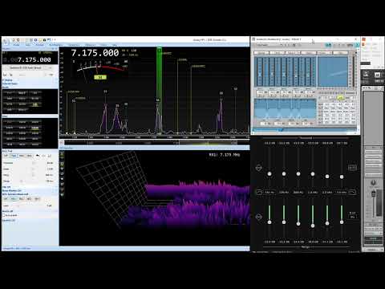Adjust the AGC Hang slider

[x=33, y=175]
